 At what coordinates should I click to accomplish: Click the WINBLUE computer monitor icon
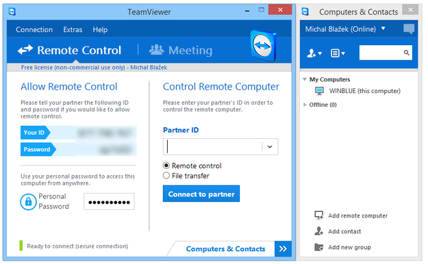coord(319,91)
